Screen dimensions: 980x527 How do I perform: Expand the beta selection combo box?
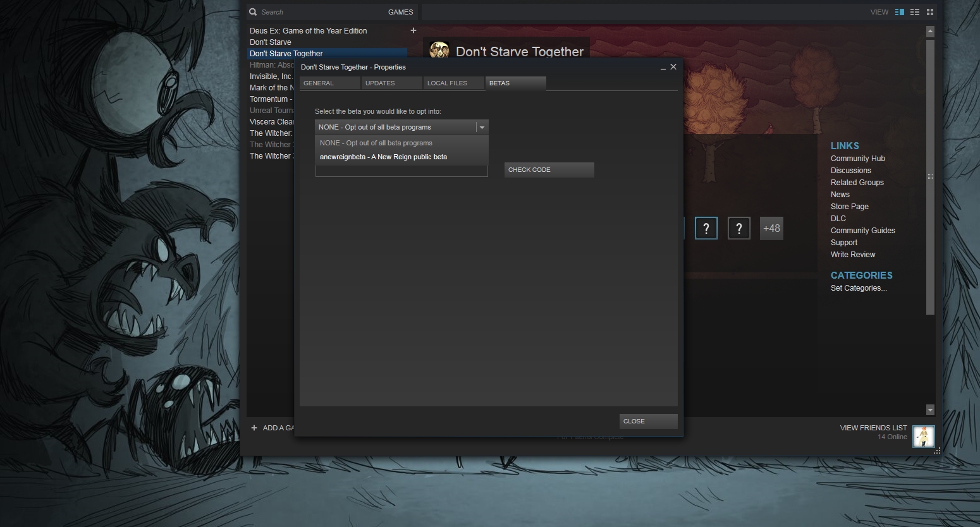pos(401,127)
